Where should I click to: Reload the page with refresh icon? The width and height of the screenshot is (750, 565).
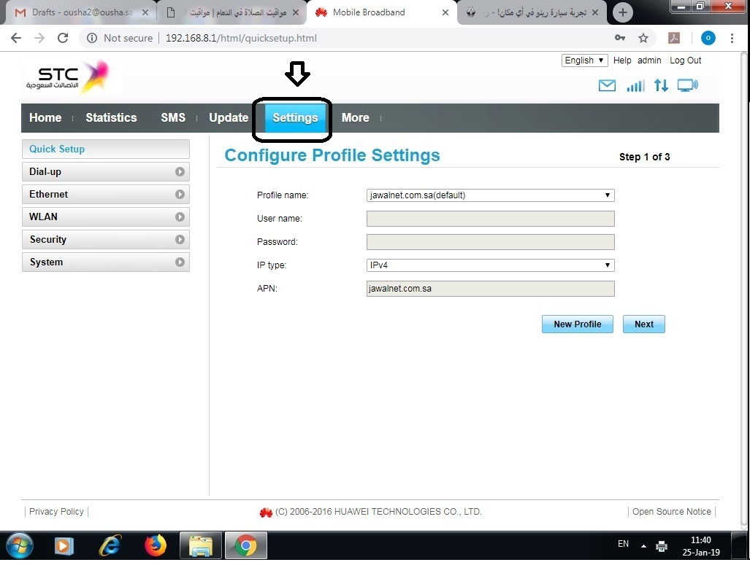tap(63, 38)
